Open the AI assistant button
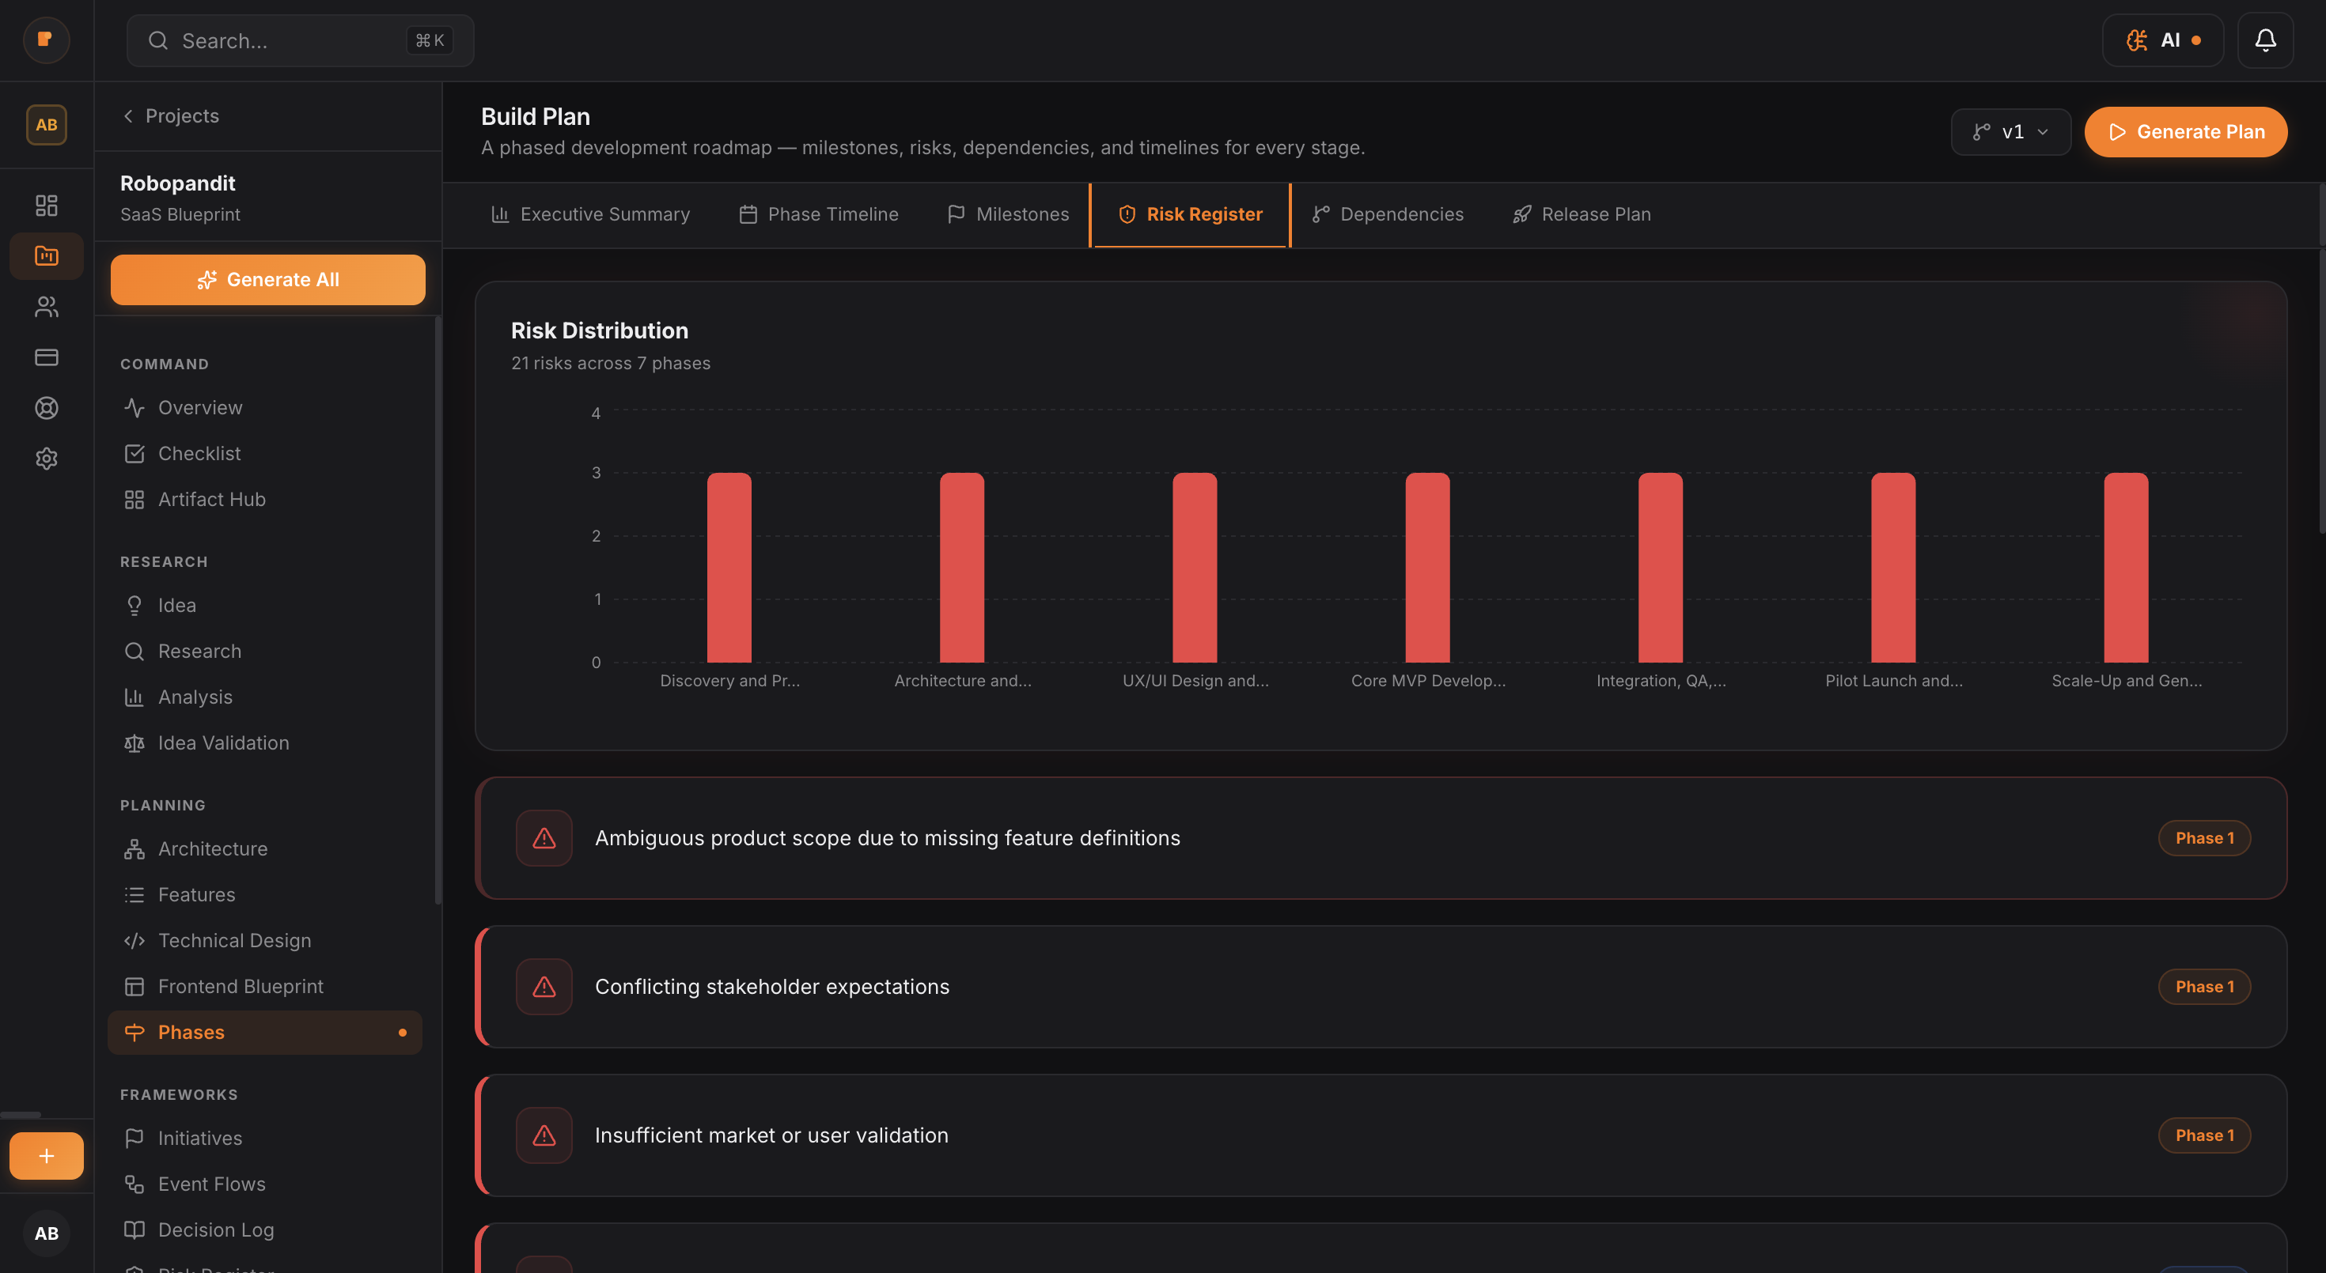Image resolution: width=2326 pixels, height=1273 pixels. (2164, 40)
